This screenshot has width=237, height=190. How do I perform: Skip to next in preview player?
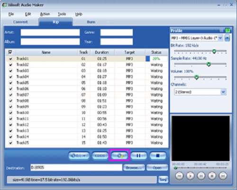coord(223,176)
